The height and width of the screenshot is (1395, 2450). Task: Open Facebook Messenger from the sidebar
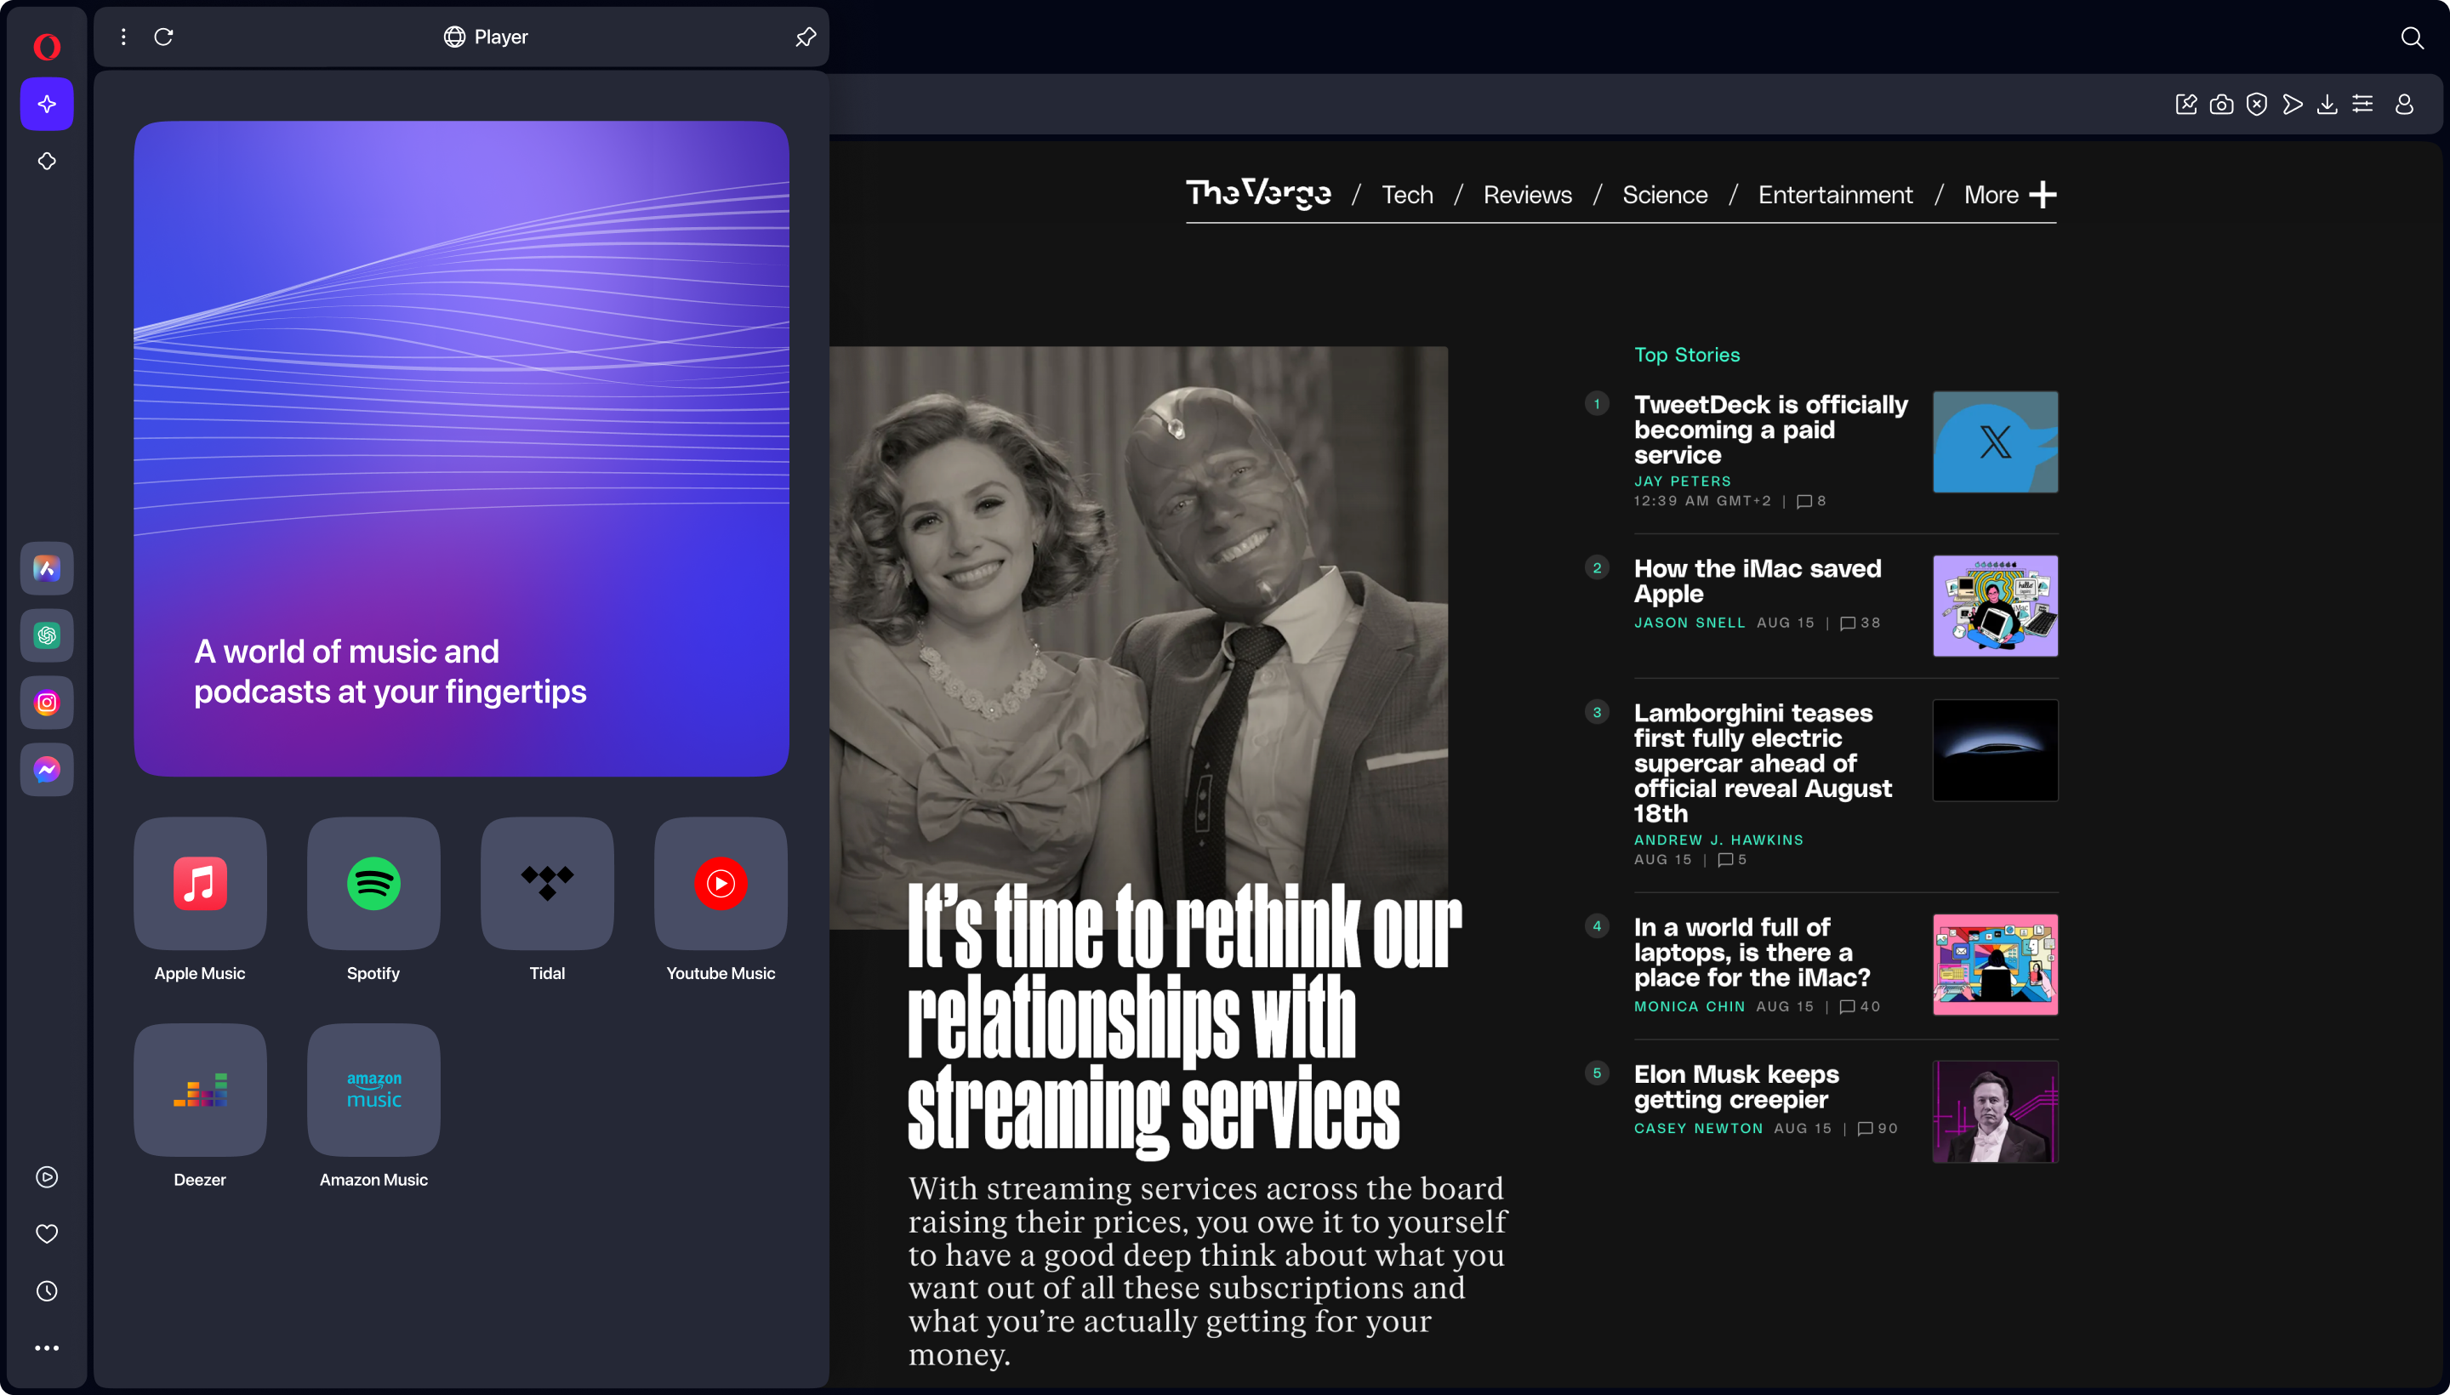(45, 769)
